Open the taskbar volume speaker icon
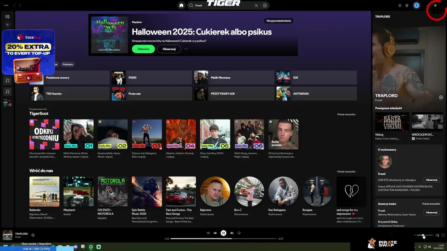Screen dimensions: 447x251 pos(429,247)
